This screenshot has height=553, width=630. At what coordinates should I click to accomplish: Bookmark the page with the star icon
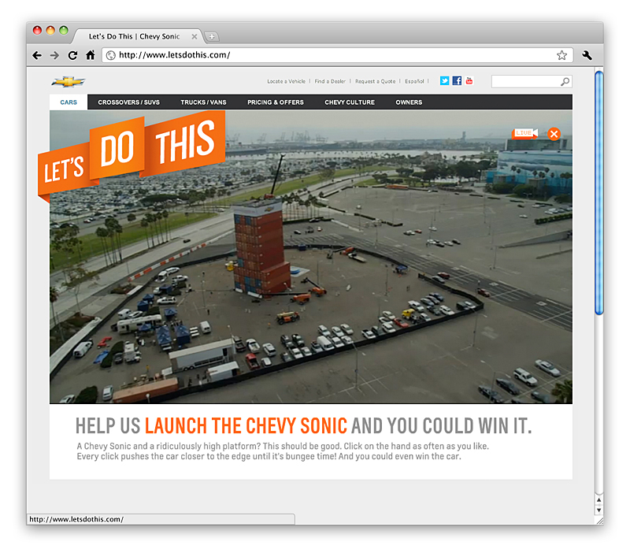tap(561, 55)
